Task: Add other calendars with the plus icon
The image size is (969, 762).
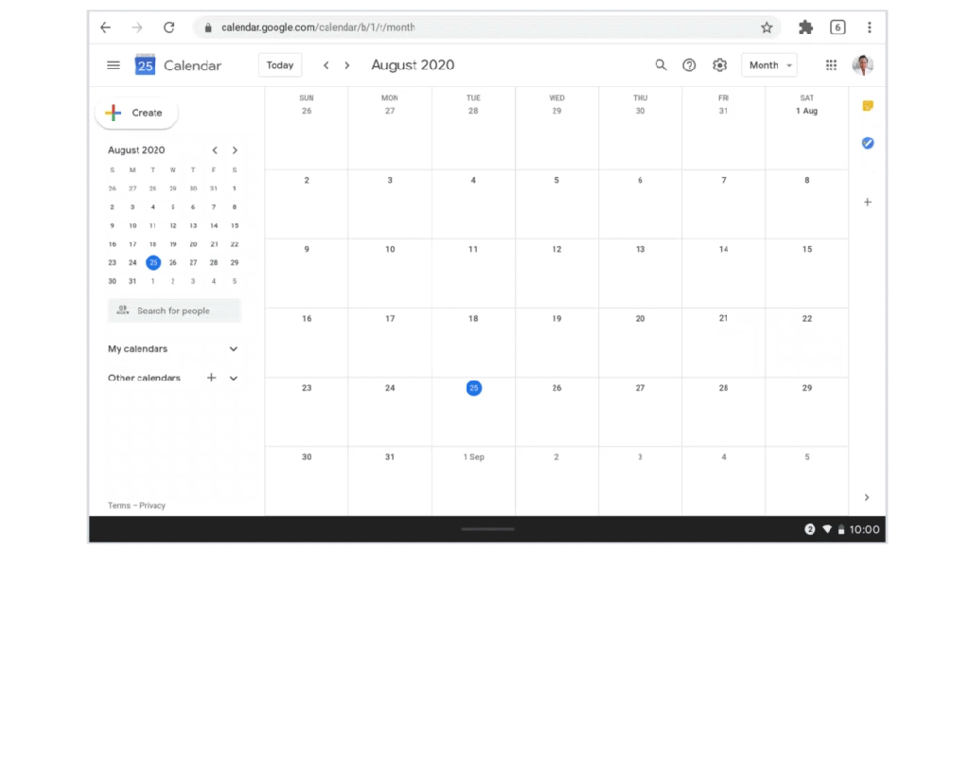Action: [x=211, y=378]
